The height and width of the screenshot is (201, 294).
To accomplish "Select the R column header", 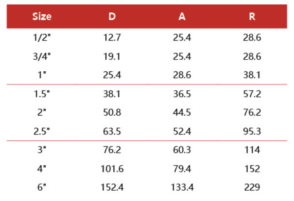I will [252, 17].
